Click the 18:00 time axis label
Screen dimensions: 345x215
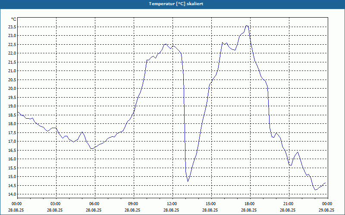tap(250, 204)
